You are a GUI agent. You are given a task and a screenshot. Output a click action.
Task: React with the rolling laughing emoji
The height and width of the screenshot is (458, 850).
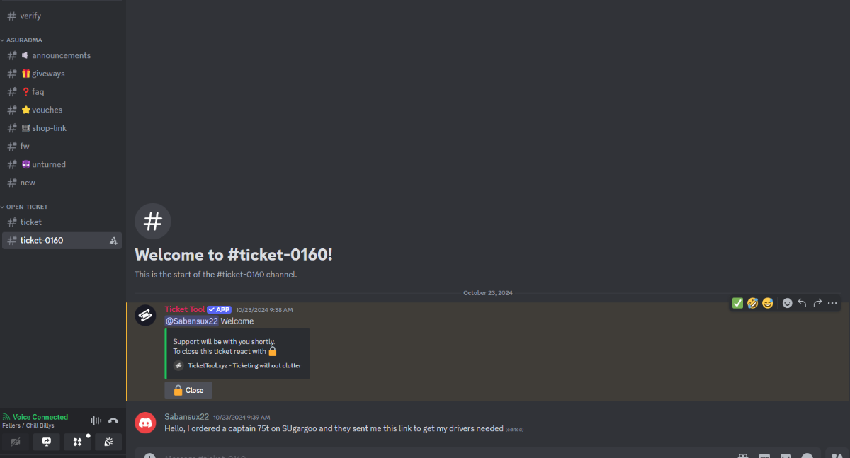[752, 303]
